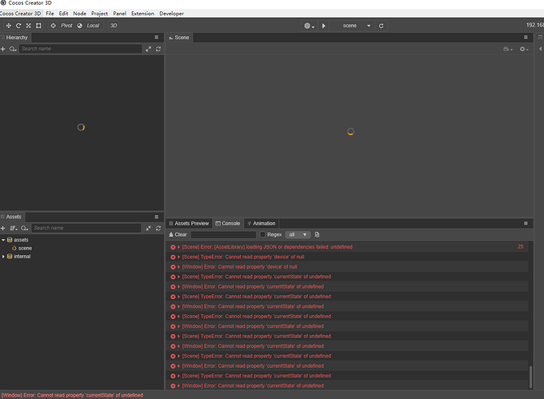Open the Edit menu
The image size is (544, 399).
(63, 14)
